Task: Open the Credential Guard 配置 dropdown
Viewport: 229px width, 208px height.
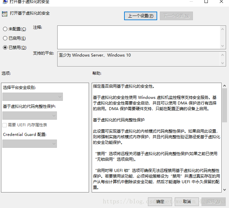Action: point(29,144)
